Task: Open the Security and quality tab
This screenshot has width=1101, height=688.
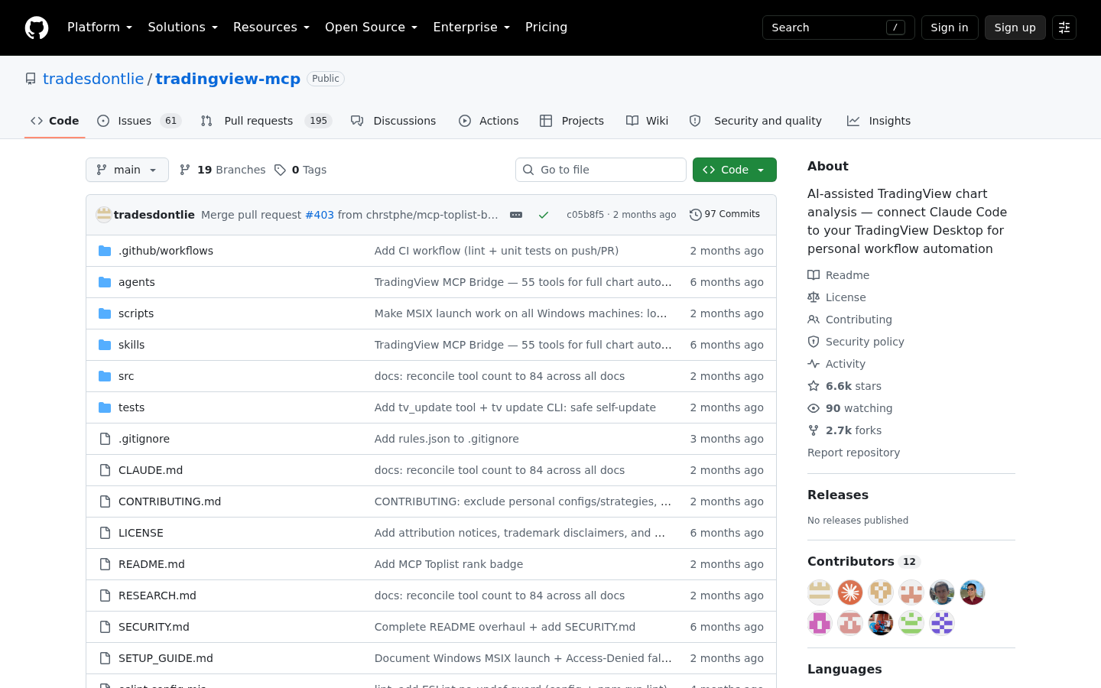Action: tap(755, 121)
